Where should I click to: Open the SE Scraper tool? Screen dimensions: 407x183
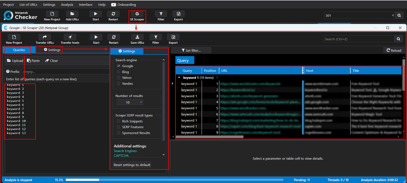pyautogui.click(x=137, y=16)
